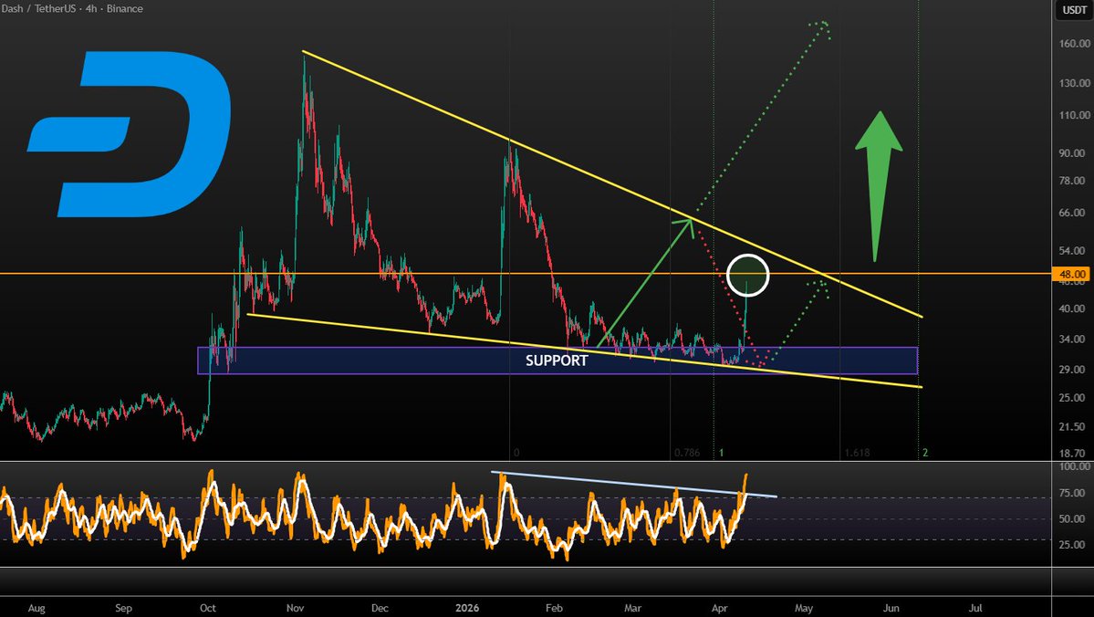
Task: Click the Oct label on time axis
Action: (x=207, y=608)
